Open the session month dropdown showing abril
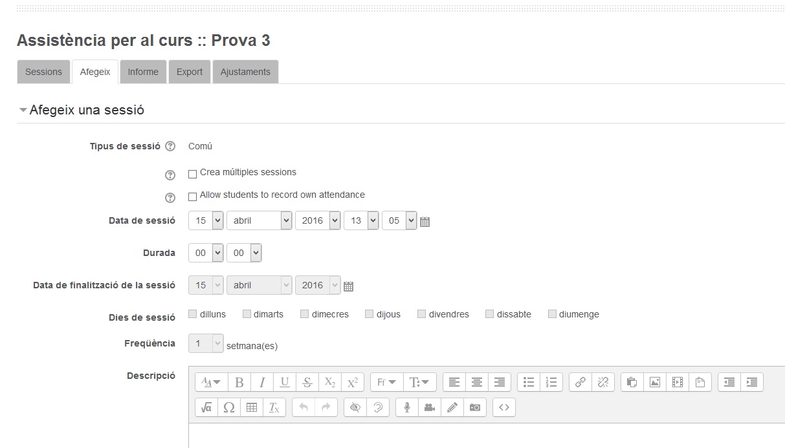This screenshot has width=785, height=448. coord(259,220)
